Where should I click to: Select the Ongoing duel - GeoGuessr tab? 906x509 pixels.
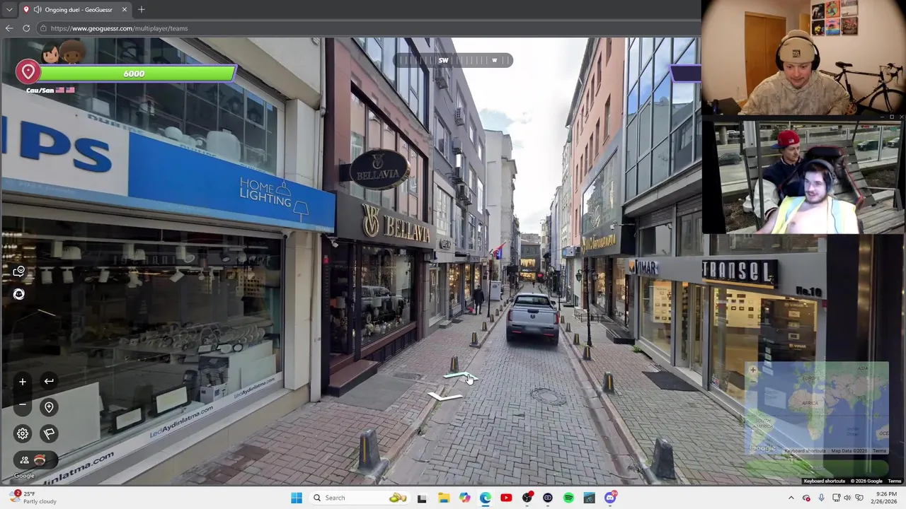(x=76, y=10)
